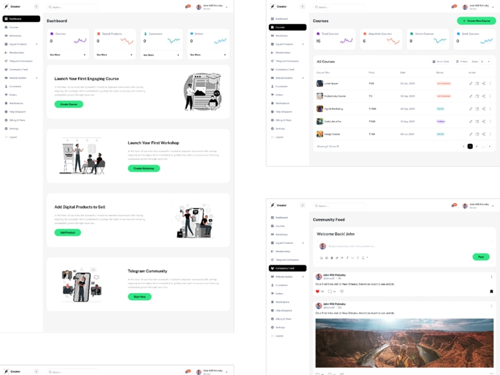The width and height of the screenshot is (500, 375).
Task: Open more options for Code Like a Pro row
Action: pyautogui.click(x=490, y=121)
